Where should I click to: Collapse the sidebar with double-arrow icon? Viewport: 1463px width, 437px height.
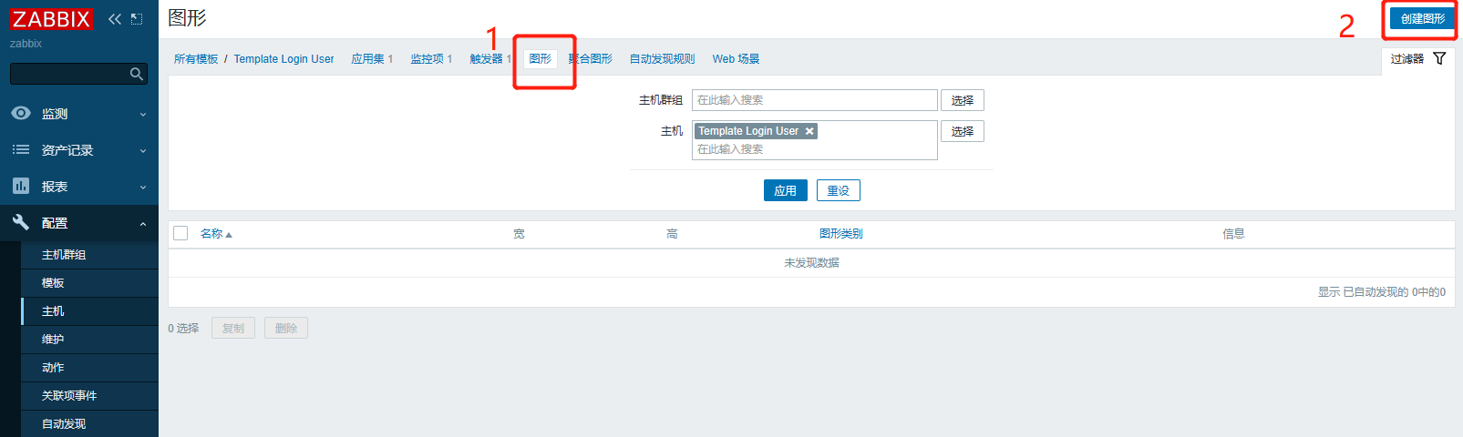click(x=115, y=19)
